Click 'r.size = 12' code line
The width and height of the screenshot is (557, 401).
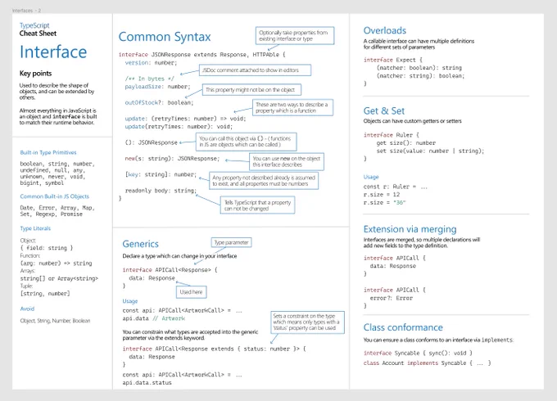pyautogui.click(x=382, y=195)
